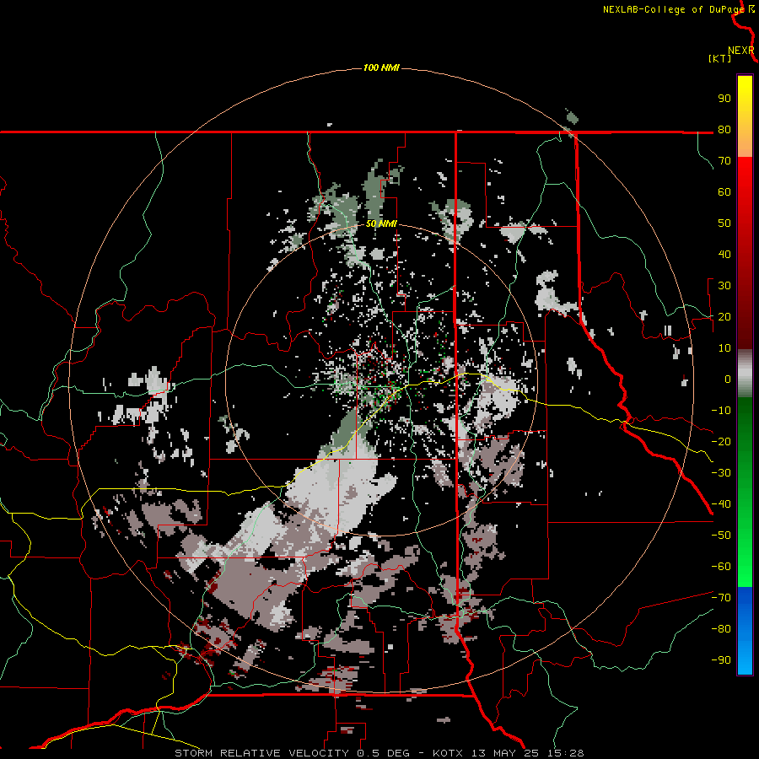The image size is (759, 759).
Task: Select the -80 scale value
Action: [x=721, y=629]
